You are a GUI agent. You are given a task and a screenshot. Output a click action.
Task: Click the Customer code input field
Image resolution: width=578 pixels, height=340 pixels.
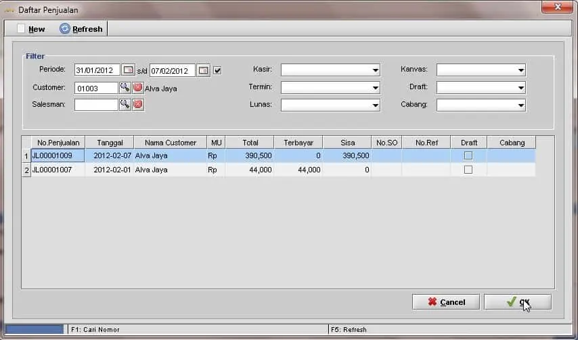pyautogui.click(x=96, y=88)
